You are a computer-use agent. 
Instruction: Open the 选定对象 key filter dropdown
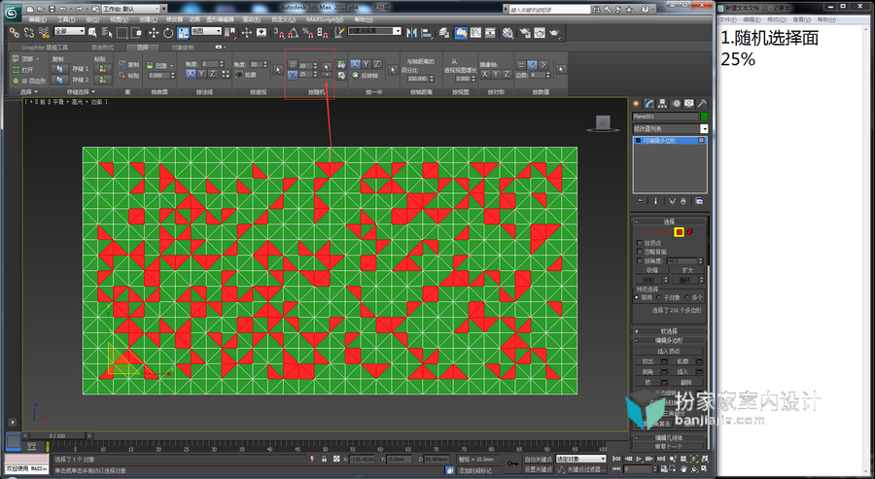580,459
